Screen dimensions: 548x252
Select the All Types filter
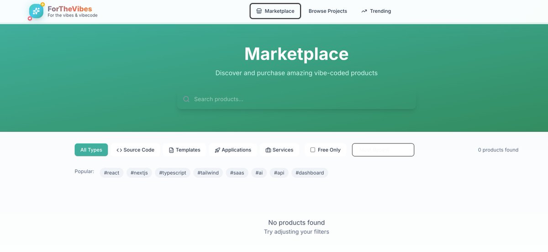(x=91, y=150)
